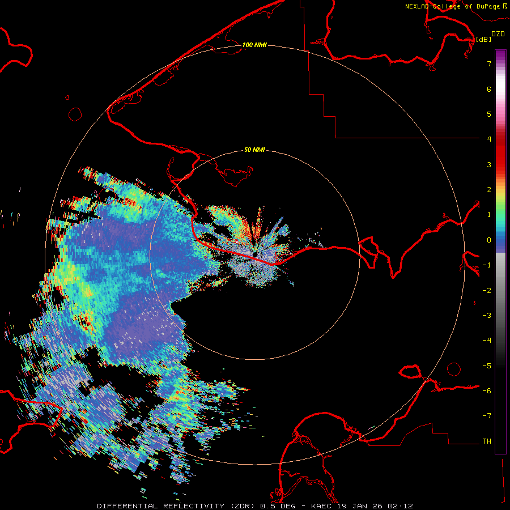510x510 pixels.
Task: Click the DZD label above the color scale
Action: click(498, 34)
